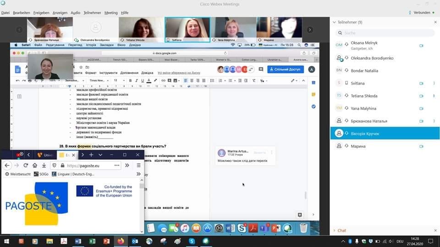Screen dimensions: 440x247
Task: Open Outlook from the Windows taskbar
Action: (135, 241)
